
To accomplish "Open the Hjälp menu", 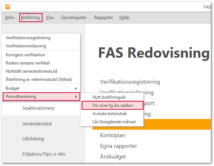I will coord(124,17).
